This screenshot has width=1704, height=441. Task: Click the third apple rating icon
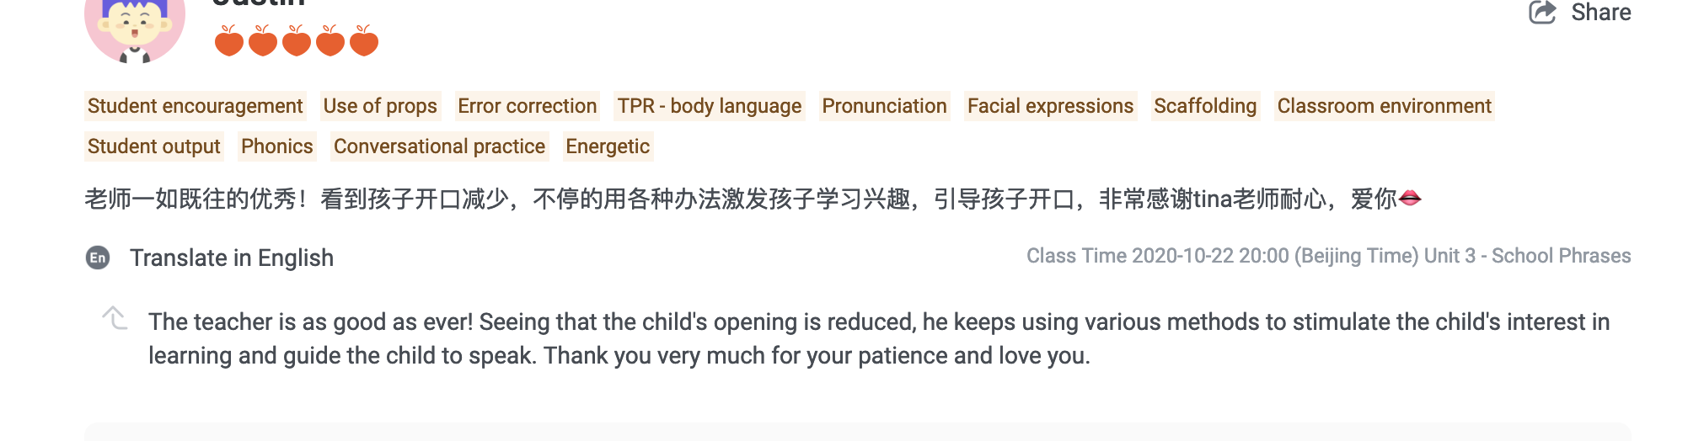pyautogui.click(x=297, y=40)
